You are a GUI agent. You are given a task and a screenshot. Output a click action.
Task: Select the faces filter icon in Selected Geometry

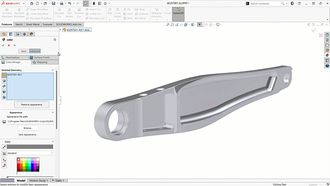coord(4,81)
